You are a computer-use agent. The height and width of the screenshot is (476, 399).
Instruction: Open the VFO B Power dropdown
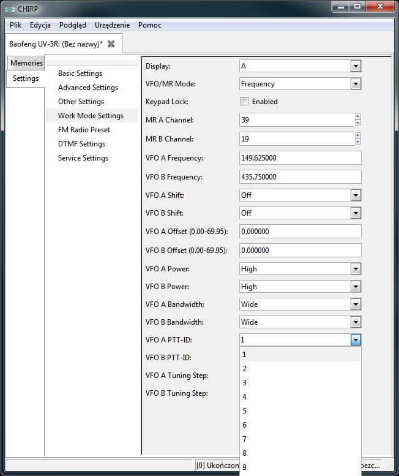(356, 287)
